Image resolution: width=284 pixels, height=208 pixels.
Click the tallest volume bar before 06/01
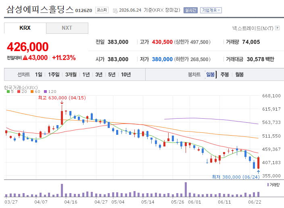[186, 189]
